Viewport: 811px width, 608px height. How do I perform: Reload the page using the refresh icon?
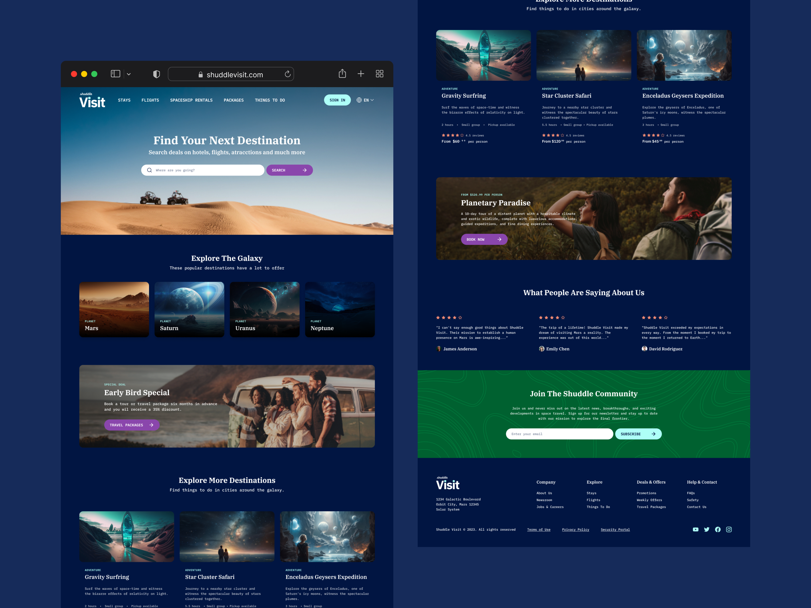pos(288,74)
